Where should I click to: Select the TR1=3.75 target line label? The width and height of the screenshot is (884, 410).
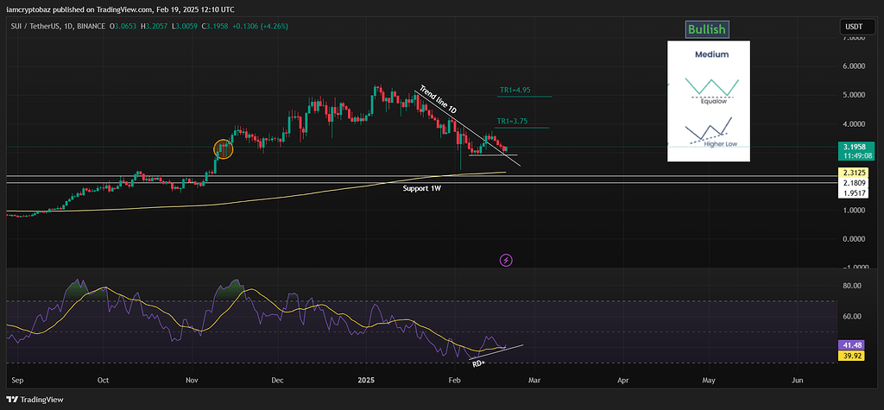tap(513, 122)
